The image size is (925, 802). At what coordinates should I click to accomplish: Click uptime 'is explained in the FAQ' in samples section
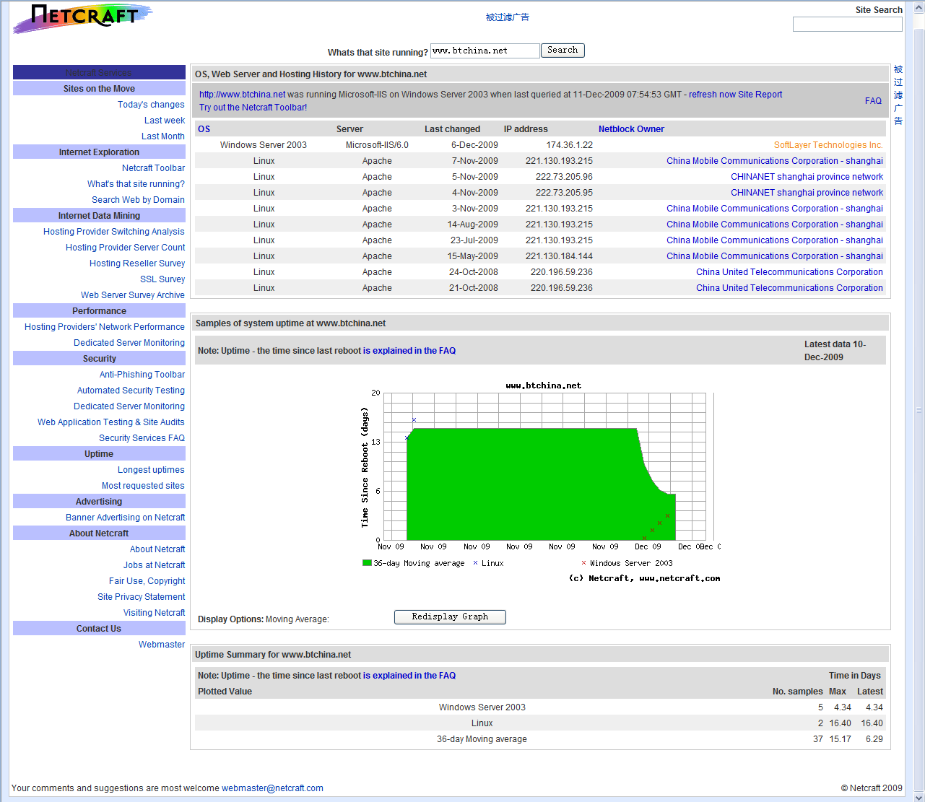[409, 351]
